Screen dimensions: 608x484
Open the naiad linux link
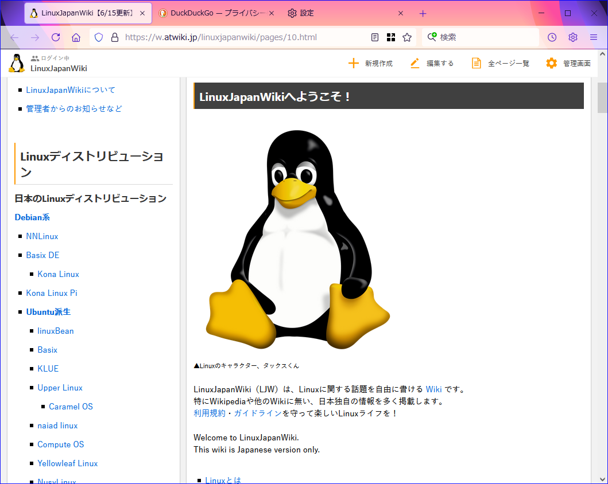click(x=57, y=426)
